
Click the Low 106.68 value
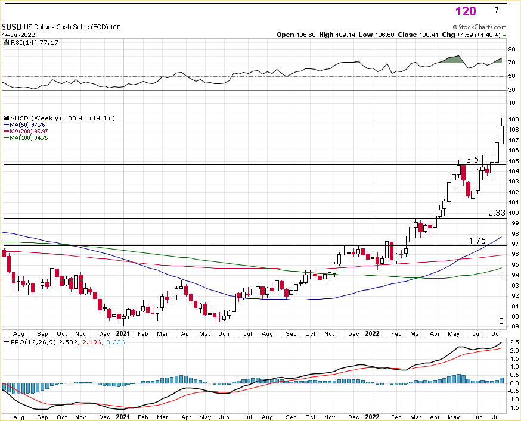tap(377, 35)
